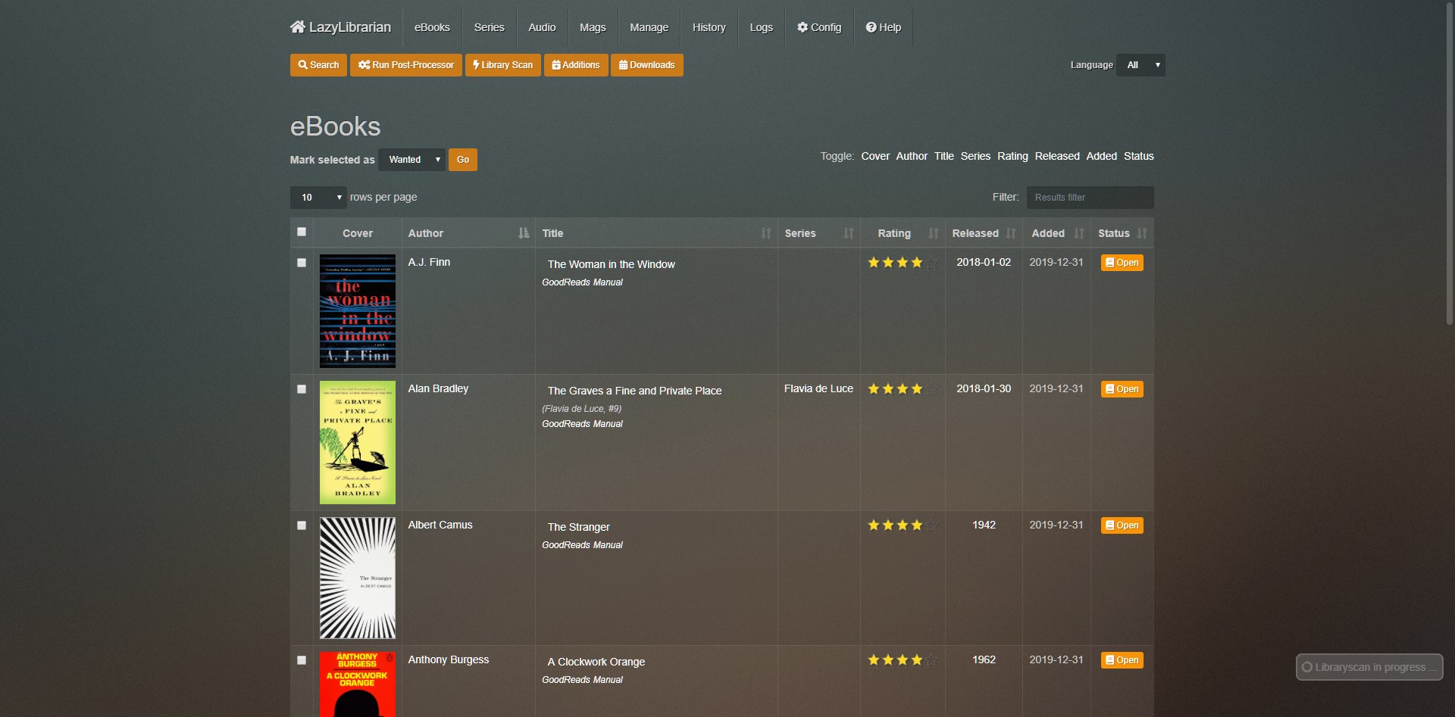Go to the Mags menu item
1455x717 pixels.
tap(592, 27)
